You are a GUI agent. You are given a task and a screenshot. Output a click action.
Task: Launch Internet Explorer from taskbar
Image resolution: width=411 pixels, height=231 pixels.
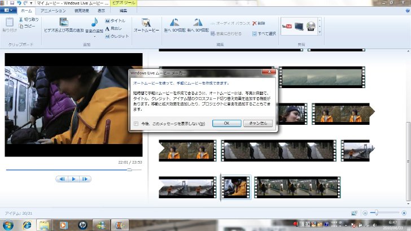(27, 225)
